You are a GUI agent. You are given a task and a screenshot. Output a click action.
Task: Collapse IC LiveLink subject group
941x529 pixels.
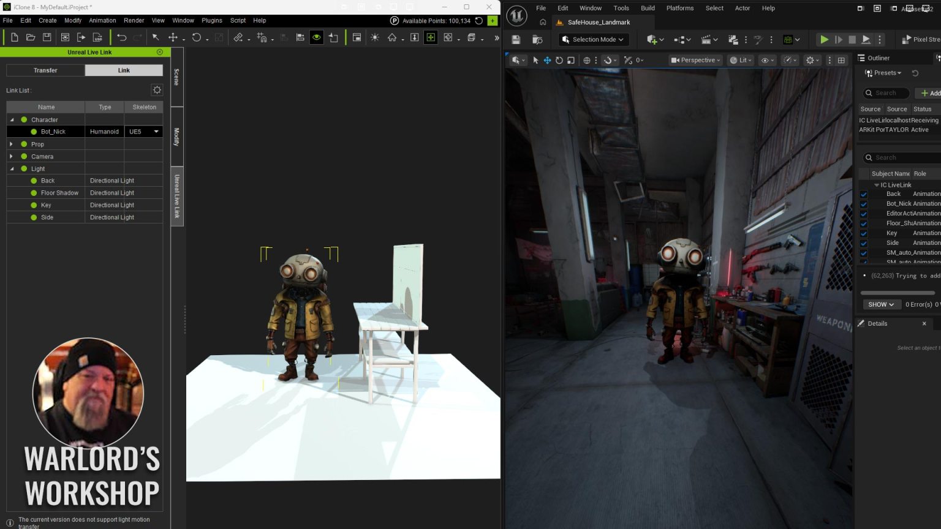(x=876, y=185)
